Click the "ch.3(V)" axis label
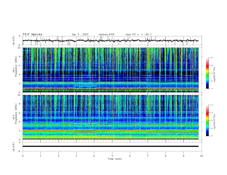The width and height of the screenshot is (227, 175). coord(14,147)
